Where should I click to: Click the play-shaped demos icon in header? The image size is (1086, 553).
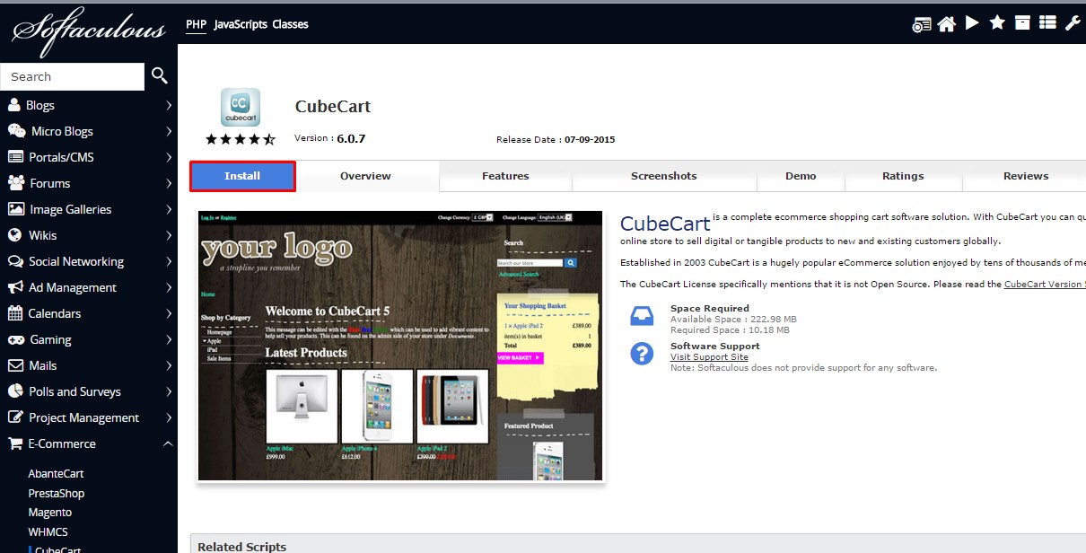click(972, 23)
